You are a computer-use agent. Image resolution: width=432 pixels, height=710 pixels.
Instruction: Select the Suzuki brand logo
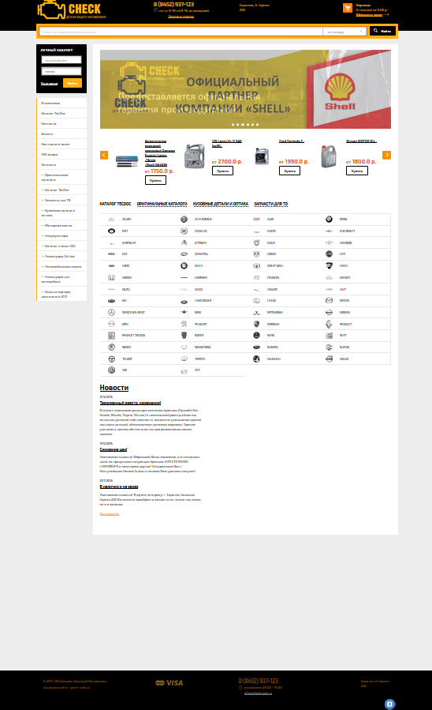[x=329, y=347]
